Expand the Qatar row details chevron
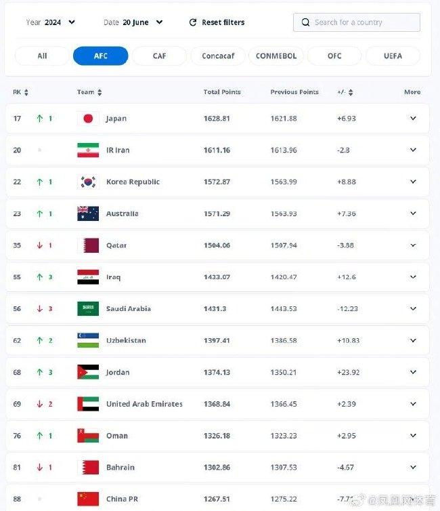Screen dimensions: 440x511 413,245
